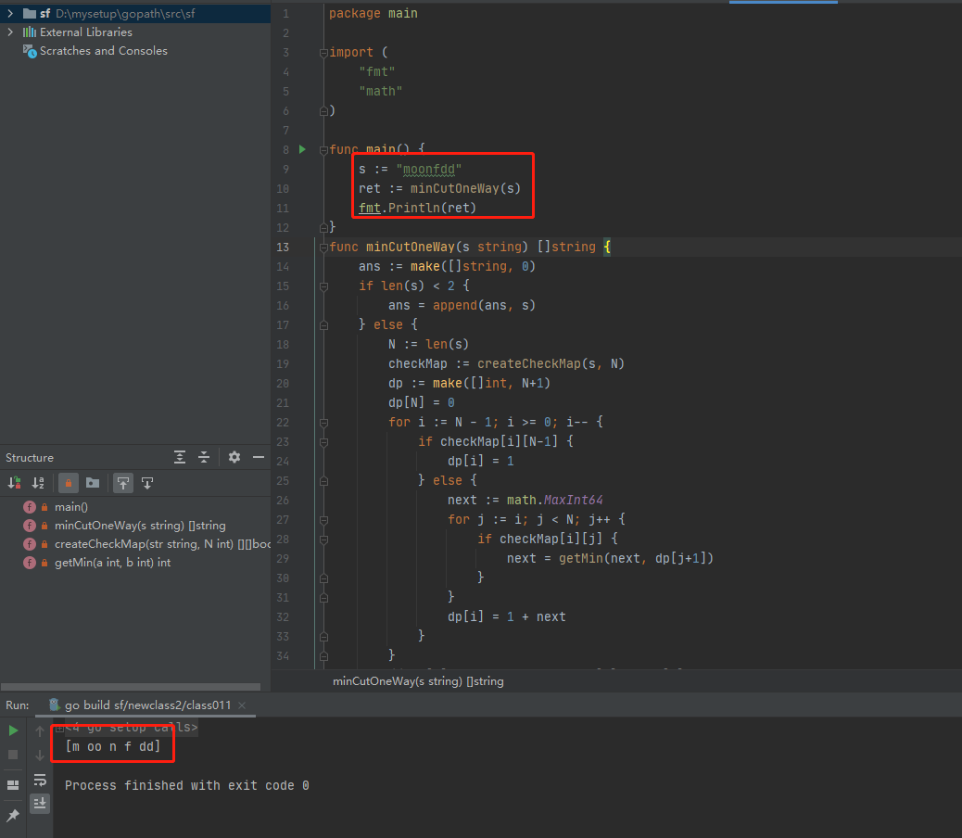Toggle Autoscroll from Source
The height and width of the screenshot is (838, 962).
147,483
